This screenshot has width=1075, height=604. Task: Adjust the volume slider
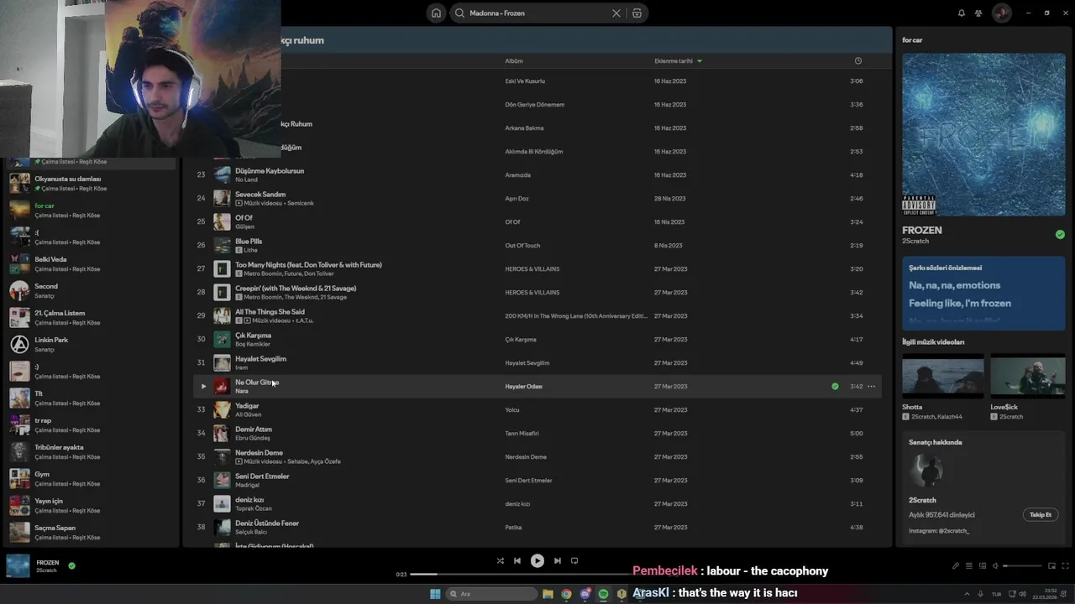coord(1020,565)
